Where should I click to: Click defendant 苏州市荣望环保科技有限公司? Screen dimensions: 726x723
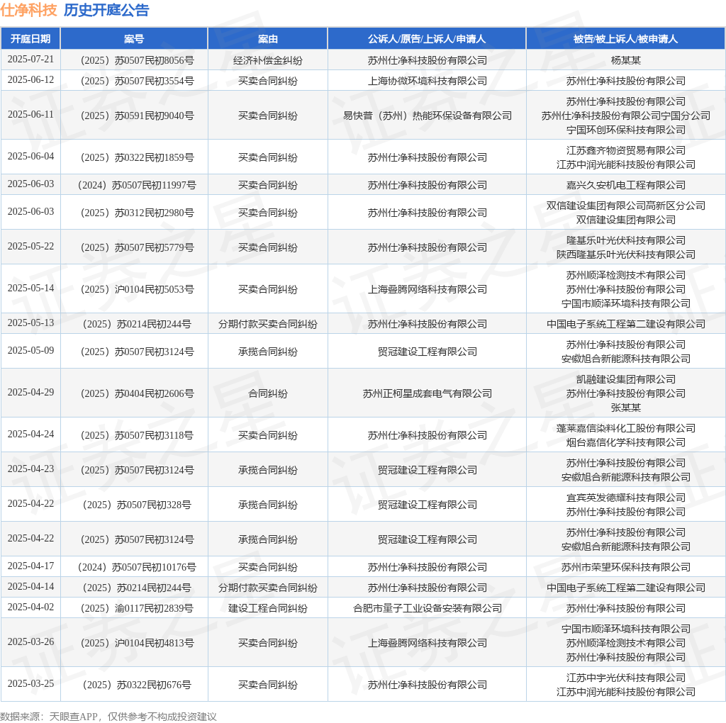pos(625,567)
